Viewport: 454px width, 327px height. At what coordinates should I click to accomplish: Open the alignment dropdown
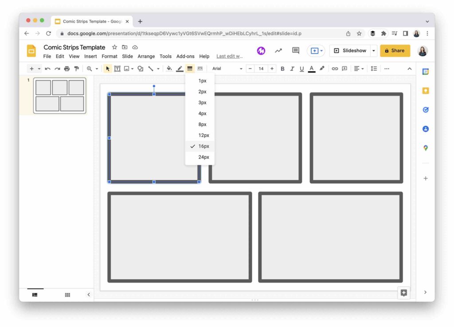click(358, 69)
